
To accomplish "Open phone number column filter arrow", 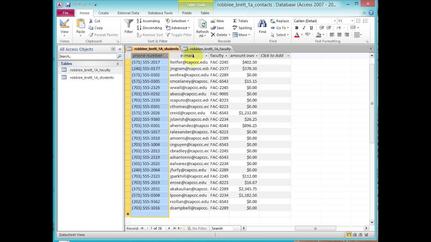I will (166, 56).
